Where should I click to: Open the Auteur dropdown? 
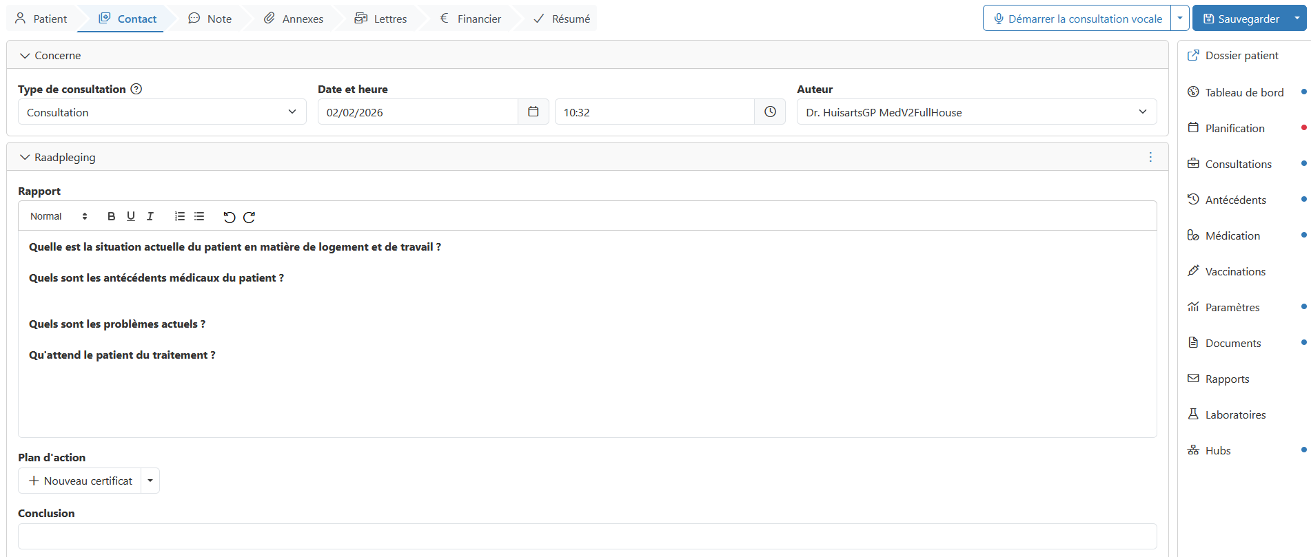[977, 112]
